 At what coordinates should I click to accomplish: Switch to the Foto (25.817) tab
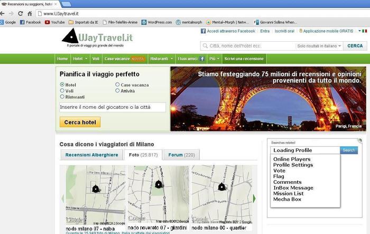coord(143,155)
